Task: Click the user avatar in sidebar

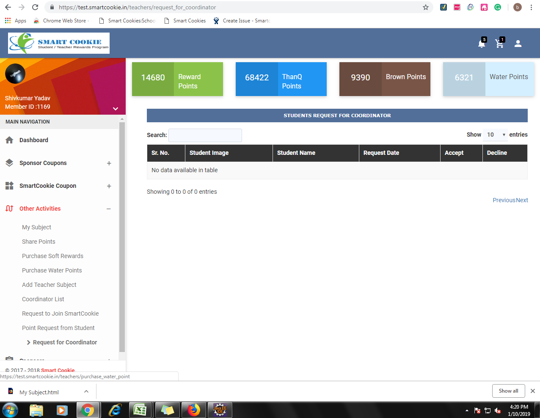Action: click(x=15, y=74)
